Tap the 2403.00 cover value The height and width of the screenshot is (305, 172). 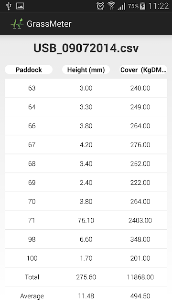pyautogui.click(x=140, y=220)
